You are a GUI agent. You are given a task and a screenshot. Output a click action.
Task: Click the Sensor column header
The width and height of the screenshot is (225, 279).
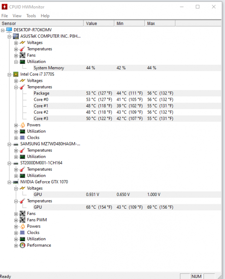coord(42,23)
